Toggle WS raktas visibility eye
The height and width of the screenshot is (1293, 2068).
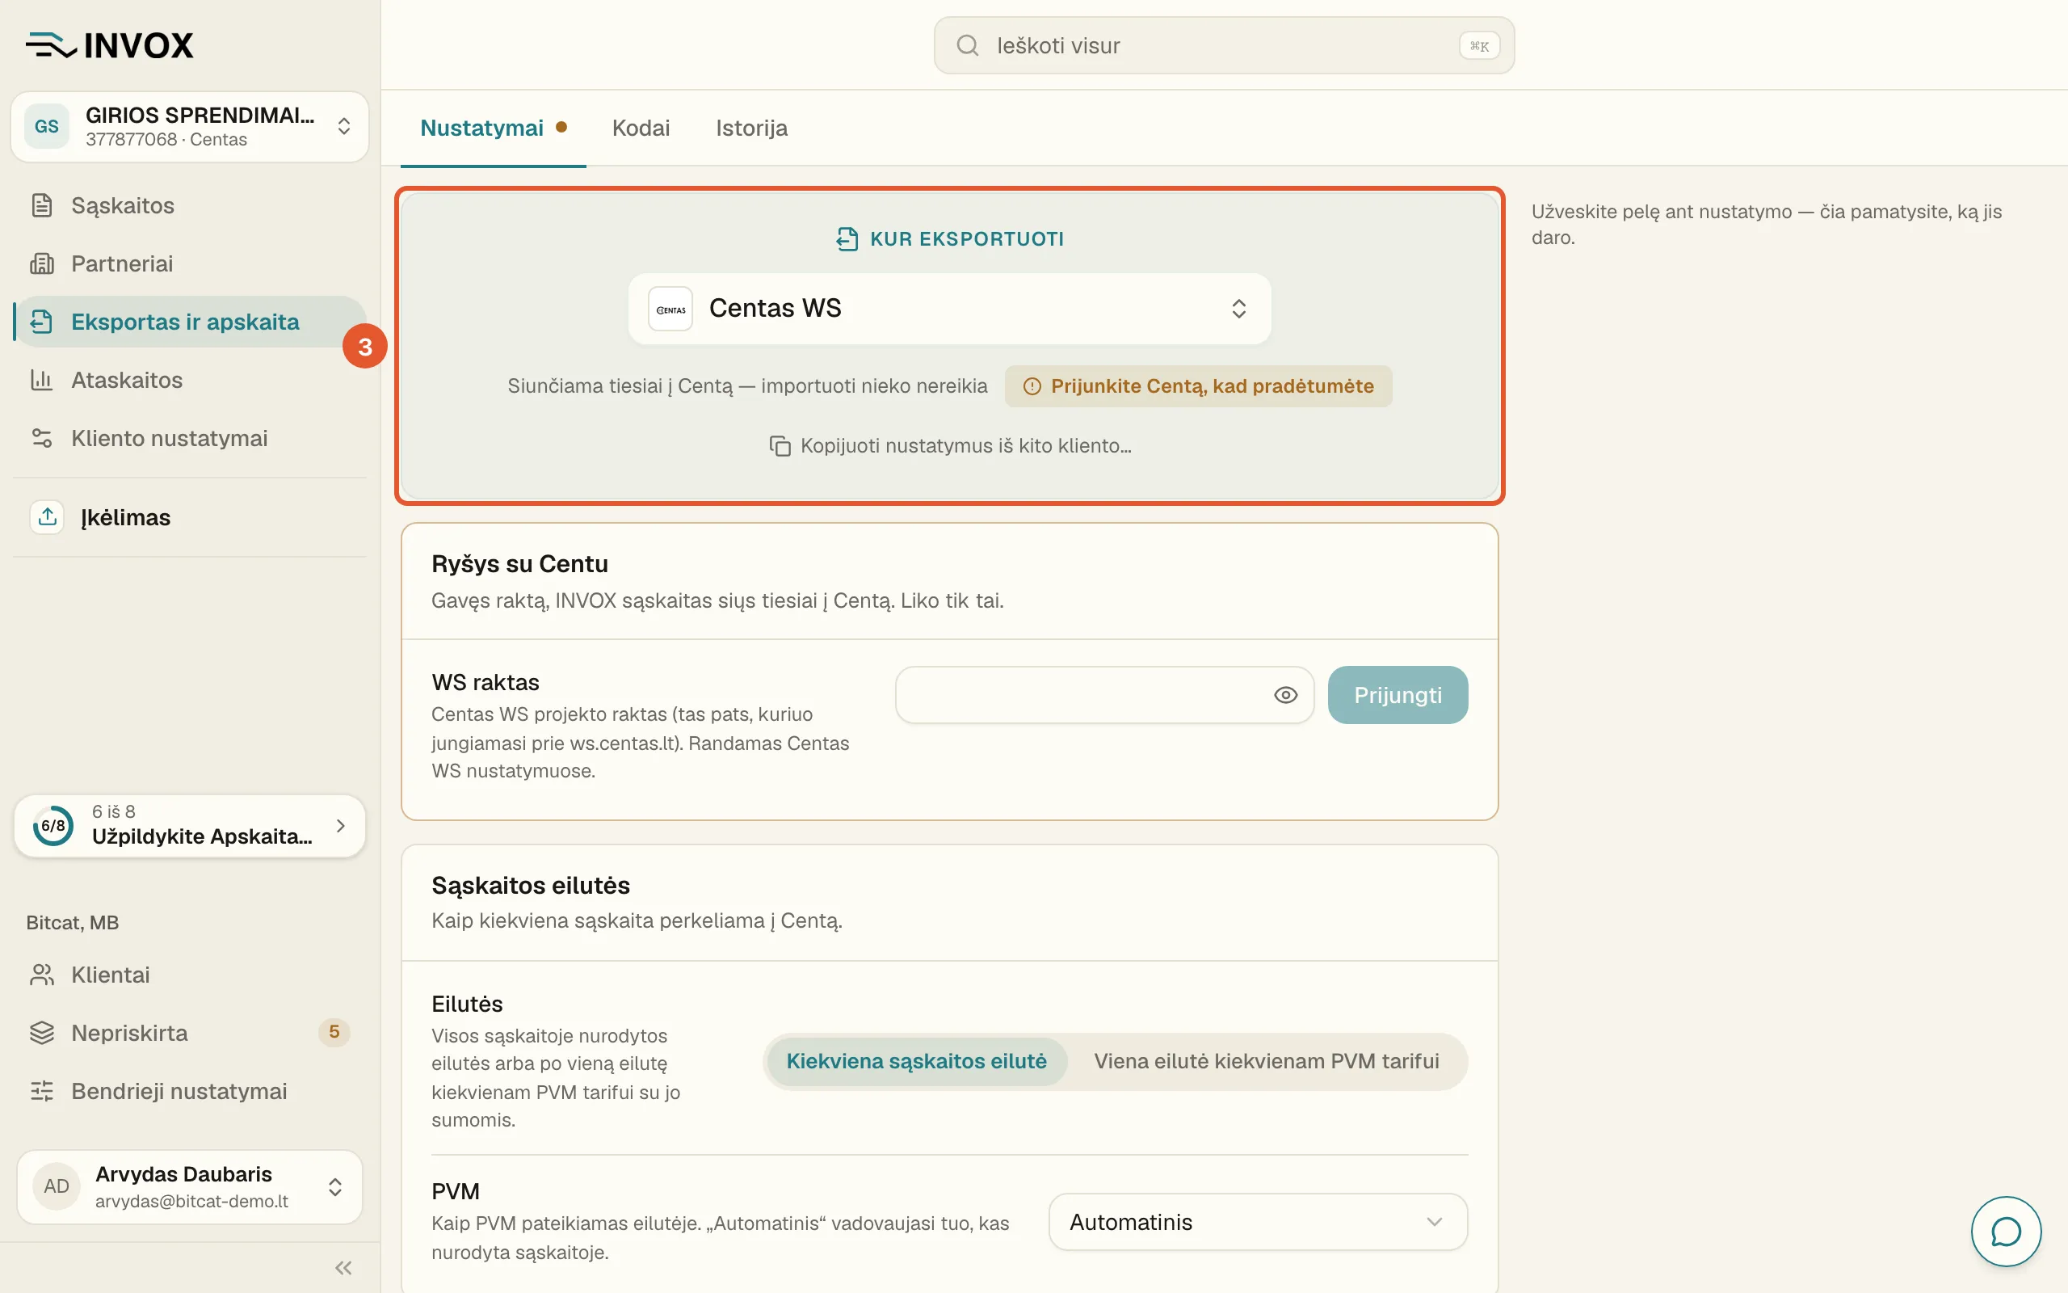pyautogui.click(x=1285, y=695)
